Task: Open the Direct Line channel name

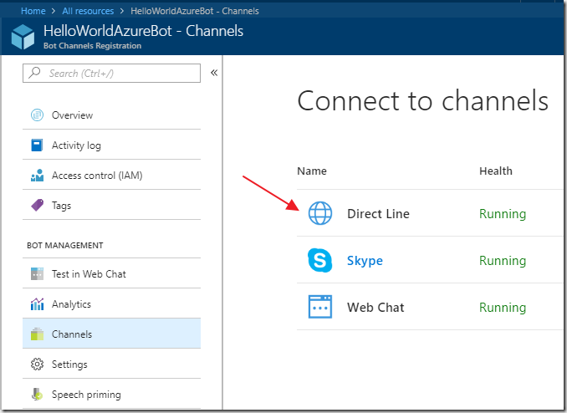Action: 378,214
